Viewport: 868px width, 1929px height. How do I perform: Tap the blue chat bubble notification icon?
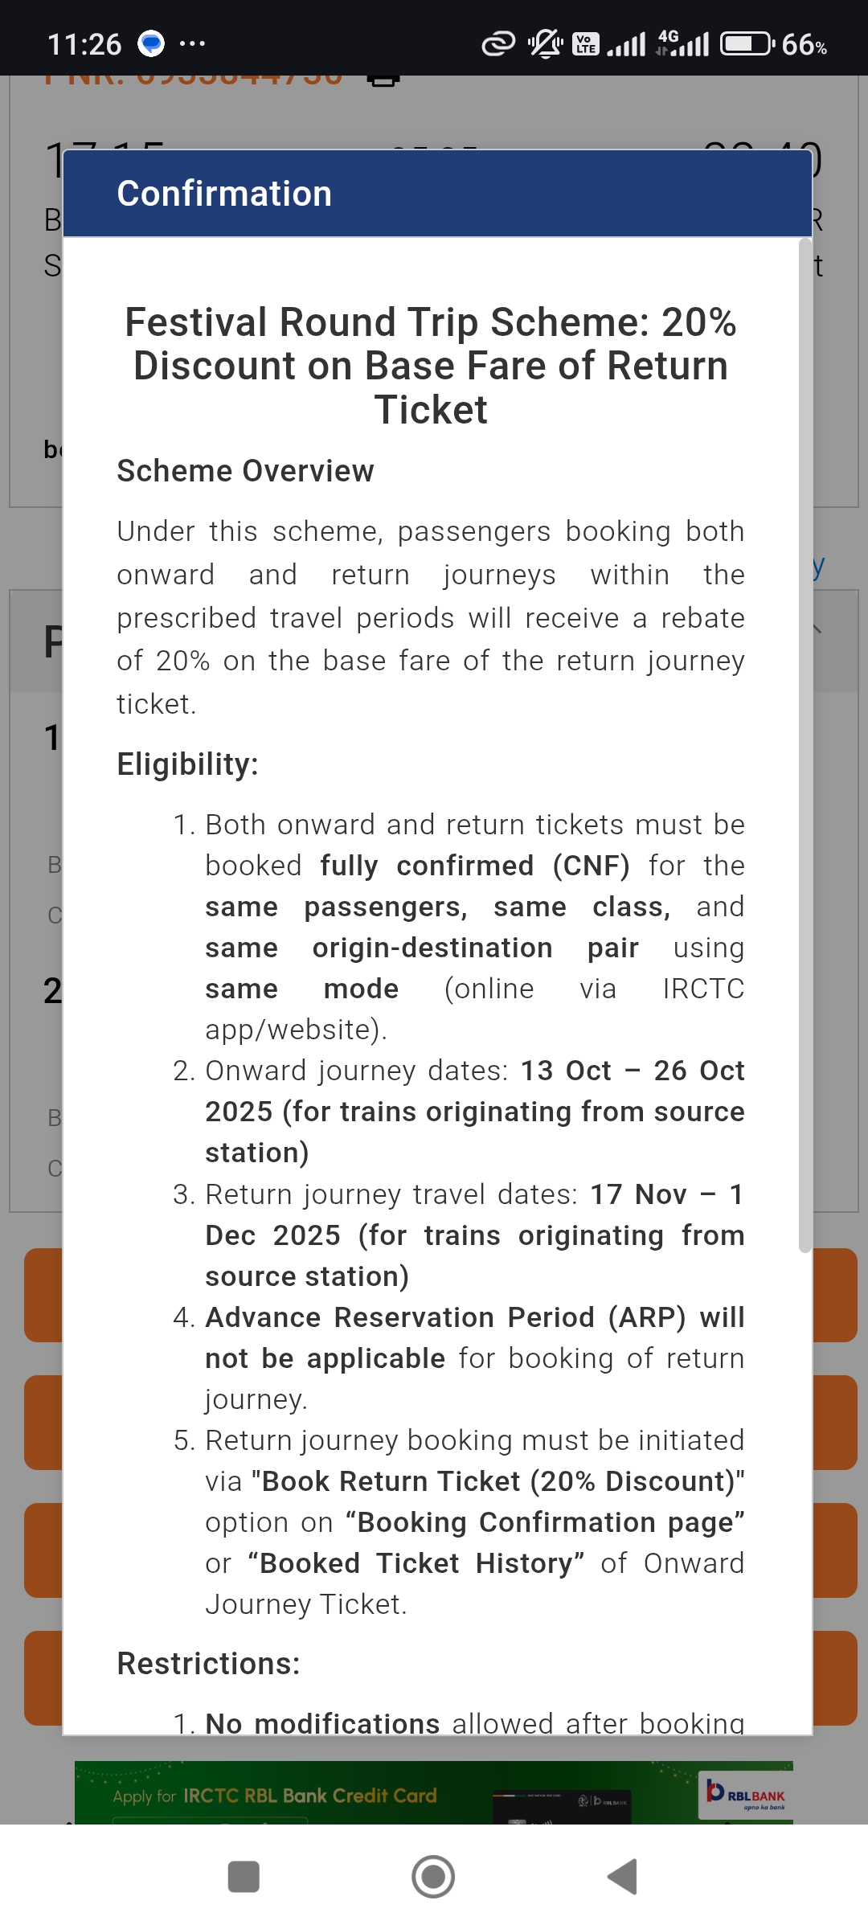151,43
